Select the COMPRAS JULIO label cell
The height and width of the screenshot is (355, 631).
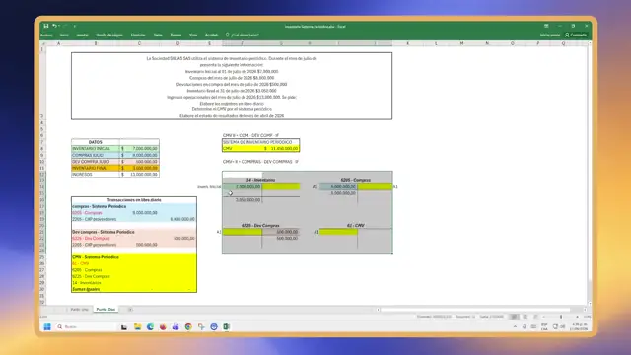pyautogui.click(x=96, y=155)
